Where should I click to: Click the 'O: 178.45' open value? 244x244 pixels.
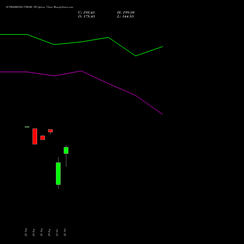[86, 17]
